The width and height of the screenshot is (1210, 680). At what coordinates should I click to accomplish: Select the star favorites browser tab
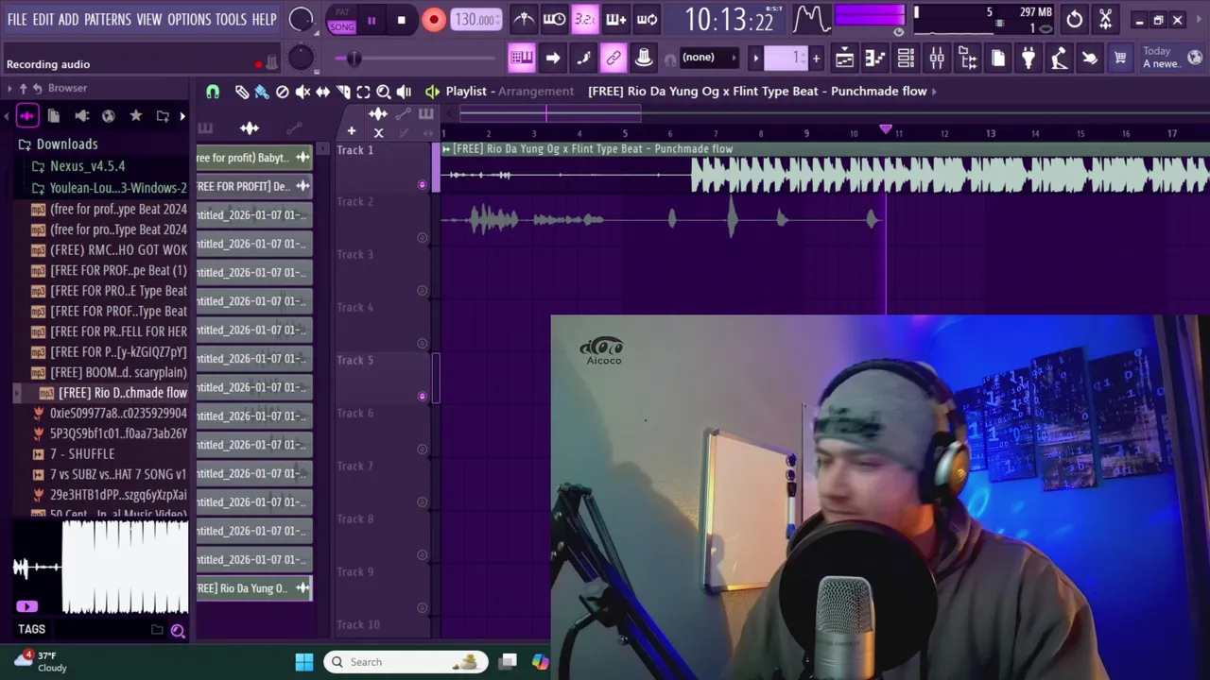coord(135,116)
